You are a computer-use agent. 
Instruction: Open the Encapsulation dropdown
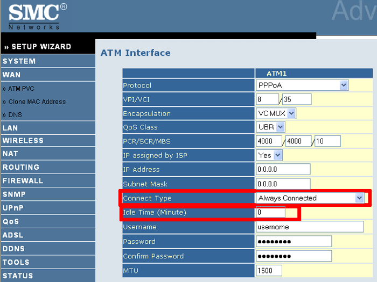pyautogui.click(x=276, y=113)
